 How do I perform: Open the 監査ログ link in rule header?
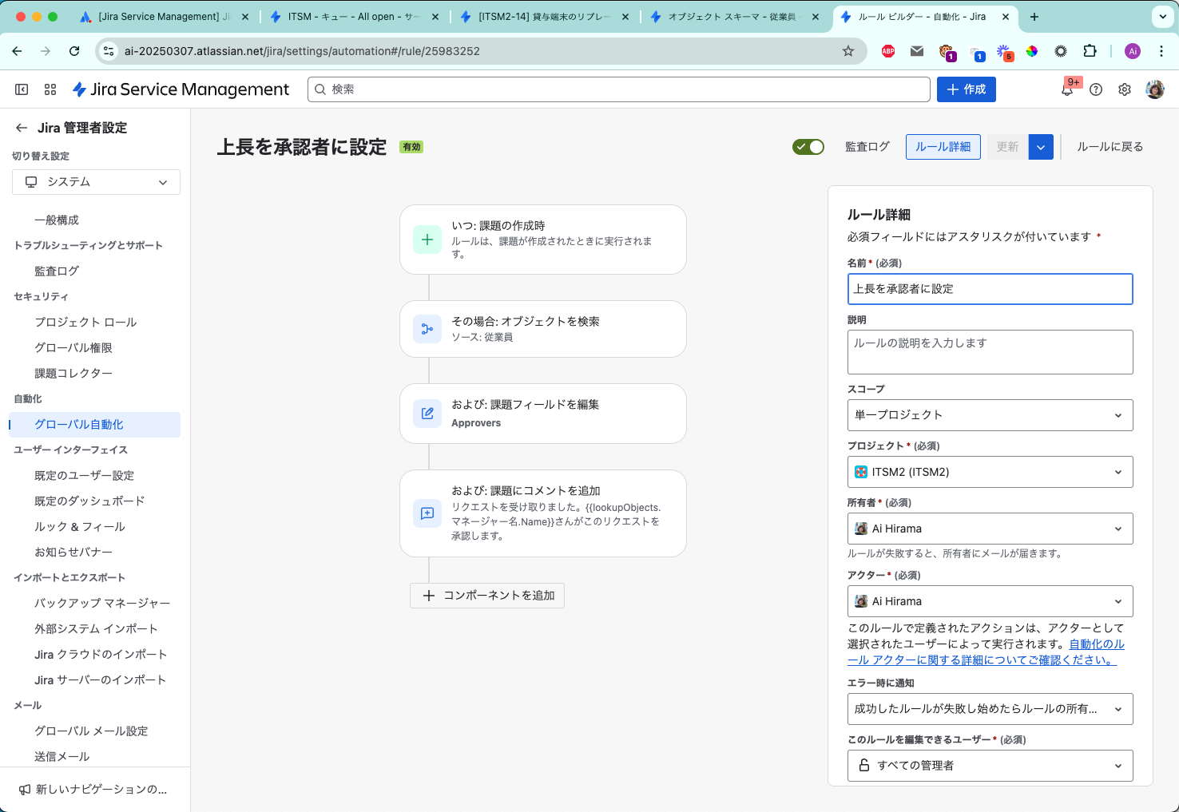(x=867, y=147)
